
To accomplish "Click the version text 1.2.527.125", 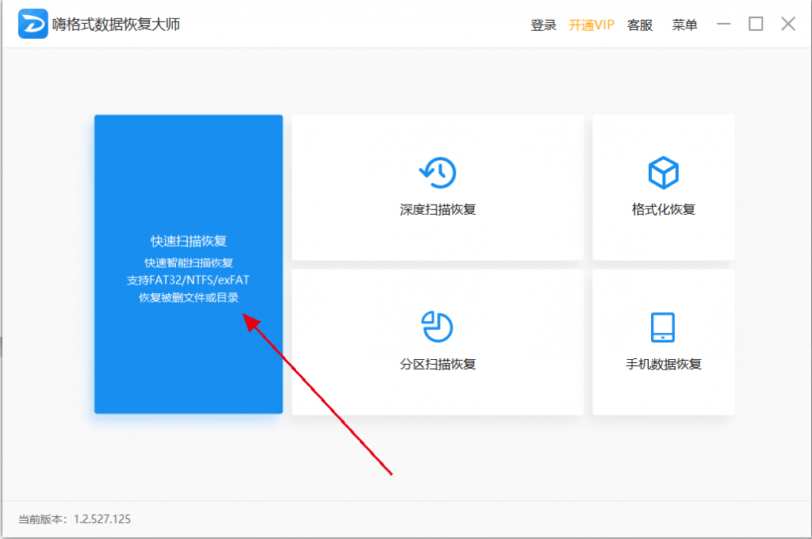I will [x=102, y=519].
